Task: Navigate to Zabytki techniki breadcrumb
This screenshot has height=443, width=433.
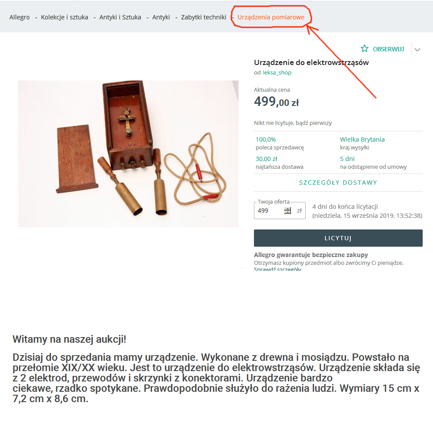Action: coord(204,17)
